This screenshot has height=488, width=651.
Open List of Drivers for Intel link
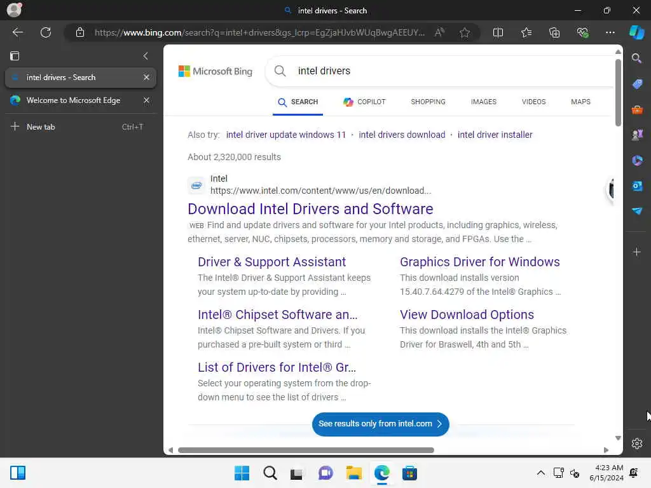coord(277,367)
